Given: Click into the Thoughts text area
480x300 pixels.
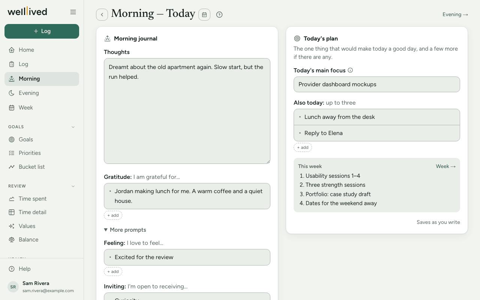Looking at the screenshot, I should click(x=187, y=111).
